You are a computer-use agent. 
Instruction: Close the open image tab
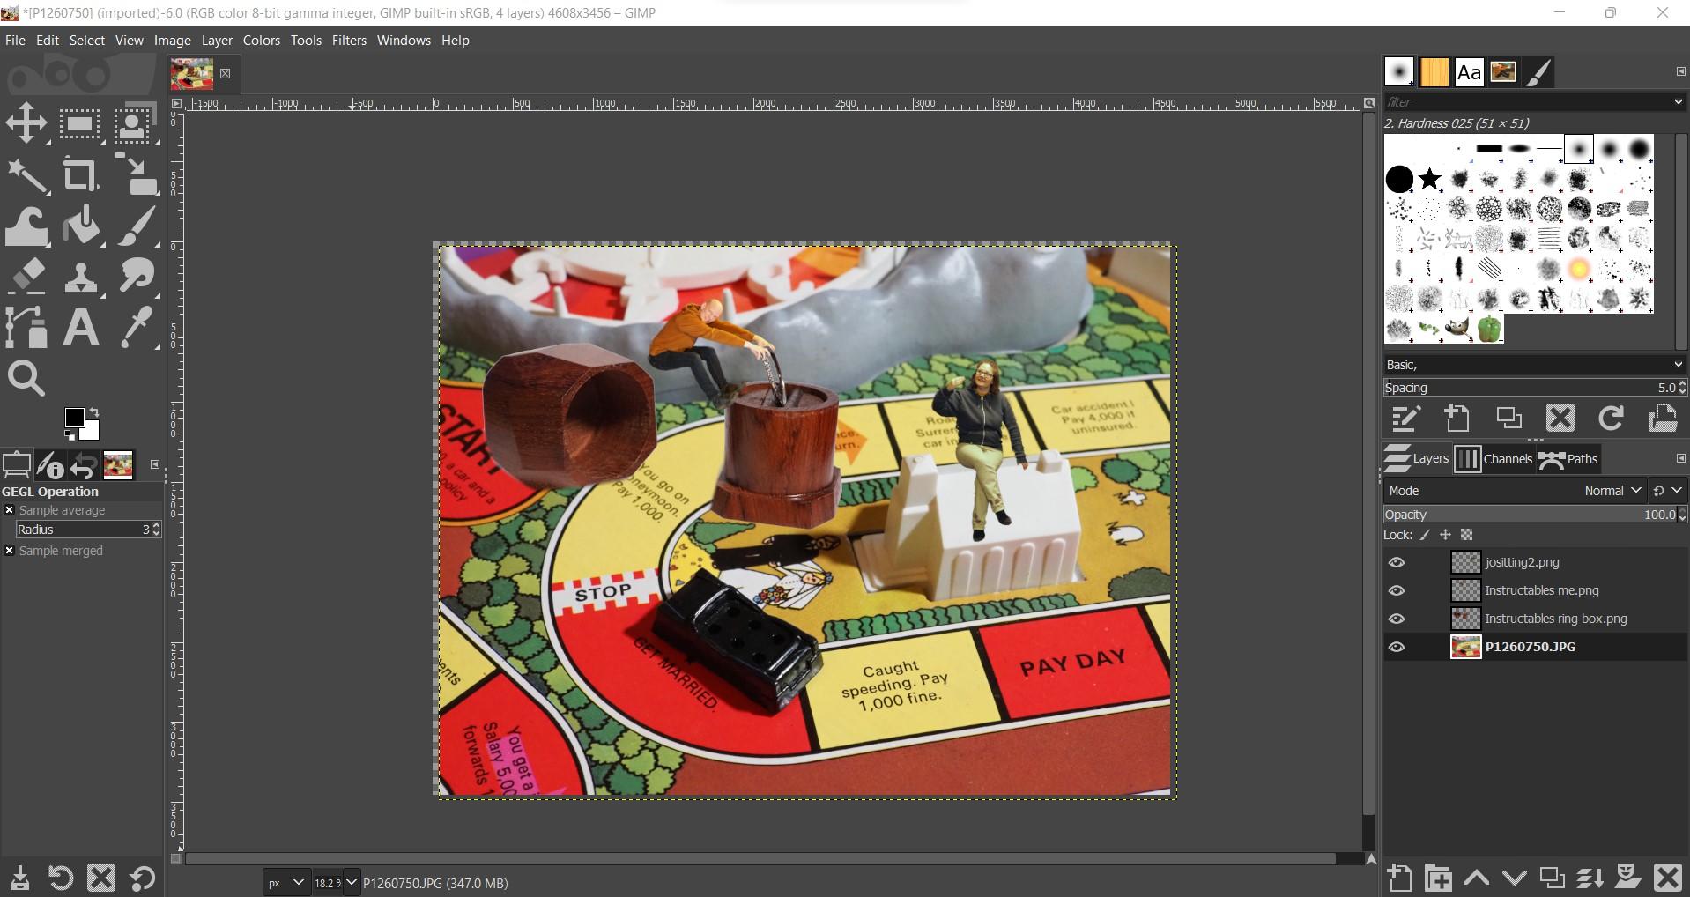pyautogui.click(x=225, y=74)
